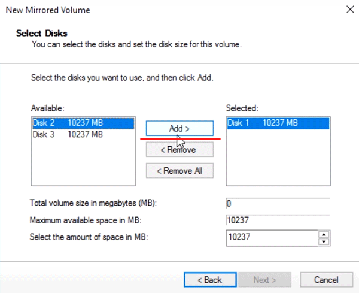Select Disk 3 in the Available list
Screen dimensions: 359x293
click(83, 134)
